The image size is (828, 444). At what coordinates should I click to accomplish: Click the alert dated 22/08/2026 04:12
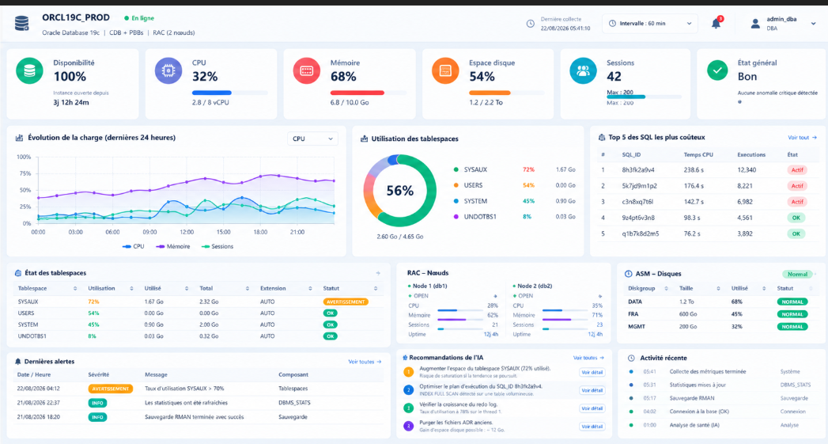point(198,389)
